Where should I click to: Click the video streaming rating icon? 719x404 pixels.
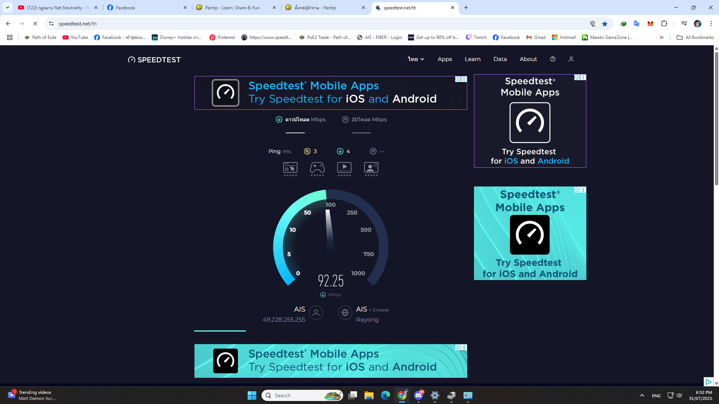pos(344,168)
